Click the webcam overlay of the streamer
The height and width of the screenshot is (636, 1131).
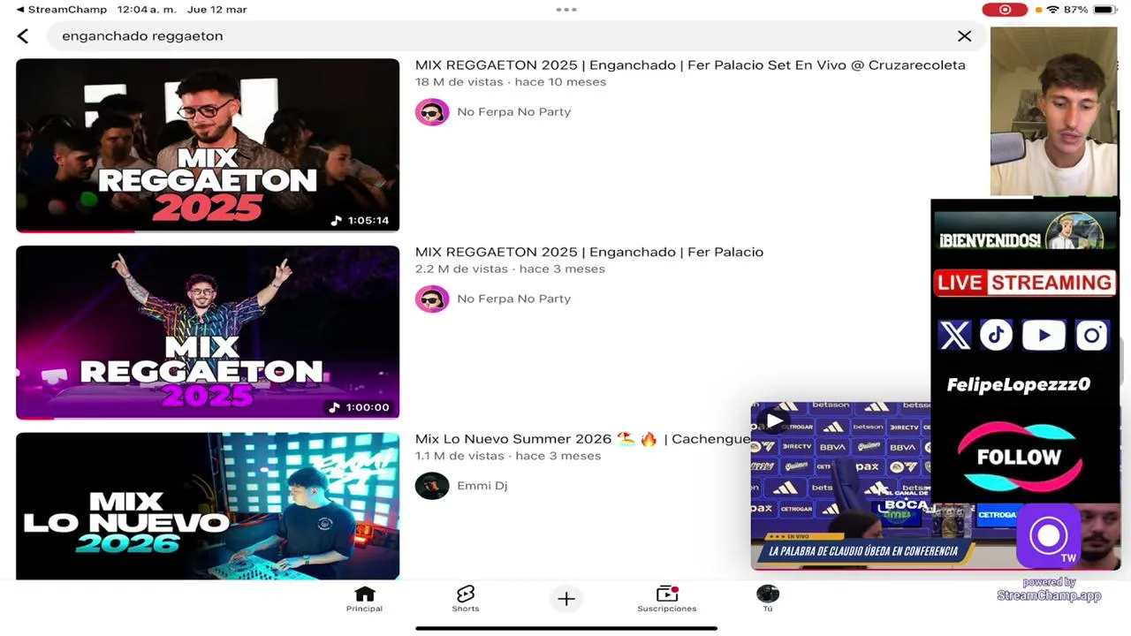1053,111
